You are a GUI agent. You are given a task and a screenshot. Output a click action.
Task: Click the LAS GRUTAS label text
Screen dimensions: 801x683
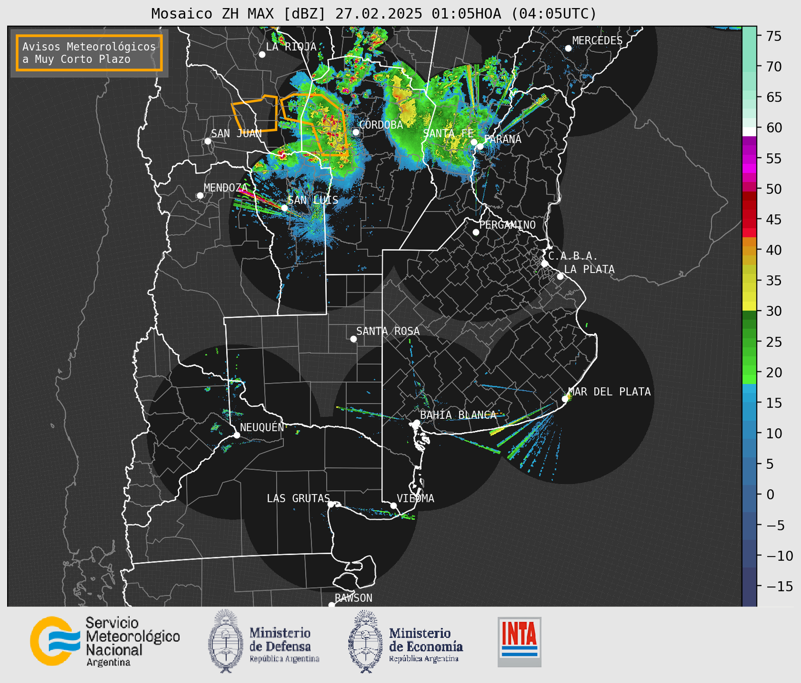298,498
